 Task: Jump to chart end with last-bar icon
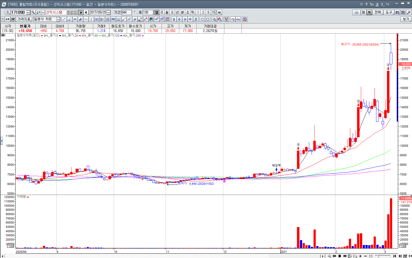click(400, 256)
